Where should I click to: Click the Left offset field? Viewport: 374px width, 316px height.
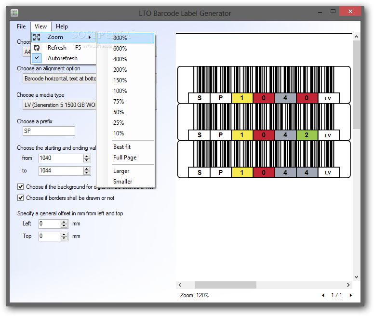point(50,224)
